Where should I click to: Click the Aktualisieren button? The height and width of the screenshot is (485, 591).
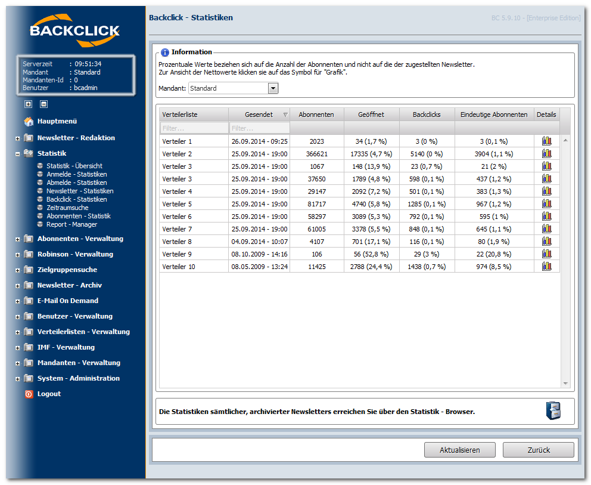pyautogui.click(x=459, y=450)
